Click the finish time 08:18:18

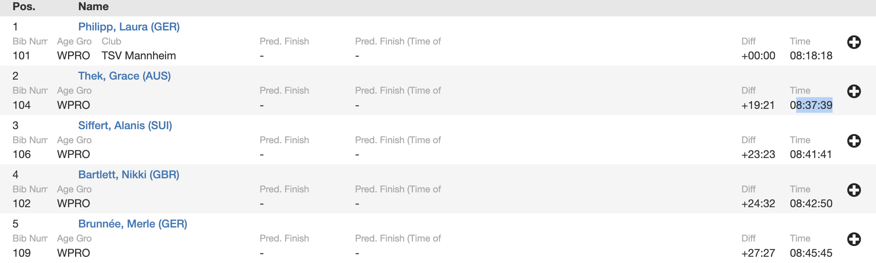click(811, 56)
